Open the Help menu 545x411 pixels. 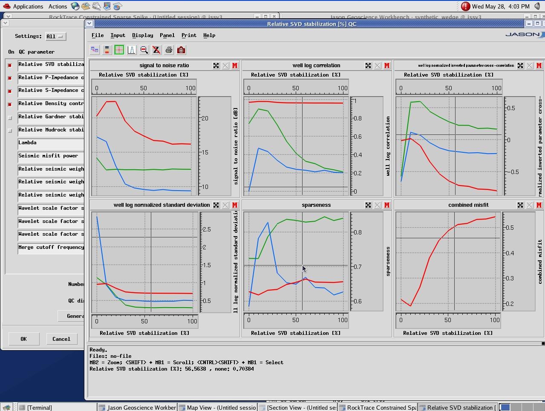click(209, 35)
